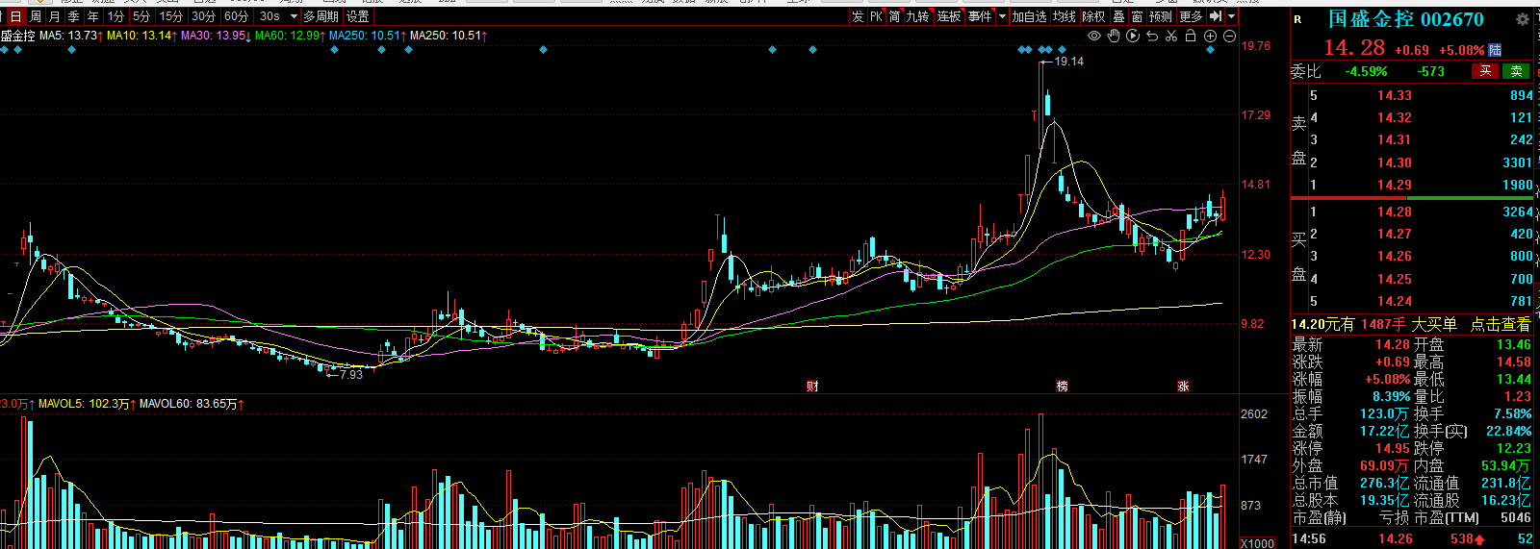Switch chart to 年 yearly period
The height and width of the screenshot is (549, 1540).
point(93,16)
